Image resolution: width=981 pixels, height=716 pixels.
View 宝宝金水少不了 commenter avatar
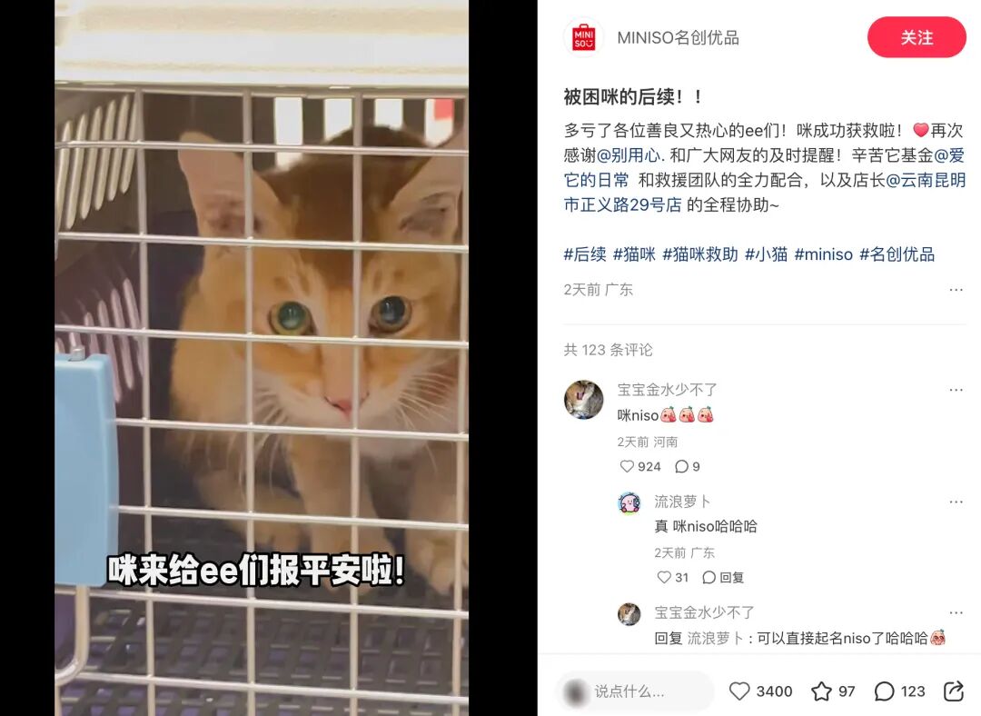point(584,399)
